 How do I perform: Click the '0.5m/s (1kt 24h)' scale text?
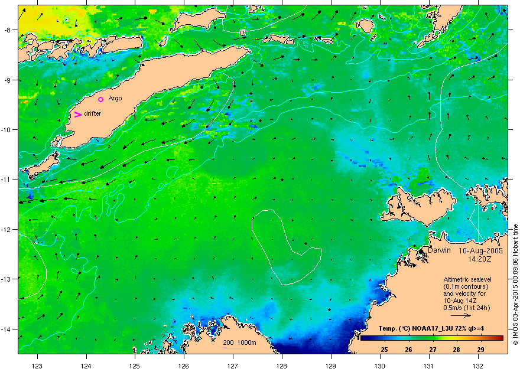(x=467, y=308)
